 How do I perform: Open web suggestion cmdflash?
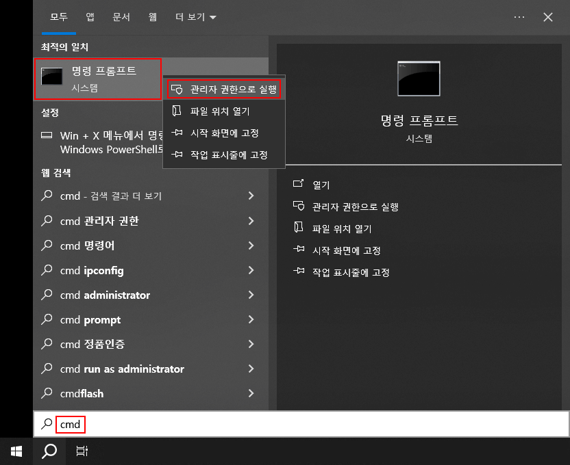pos(151,393)
